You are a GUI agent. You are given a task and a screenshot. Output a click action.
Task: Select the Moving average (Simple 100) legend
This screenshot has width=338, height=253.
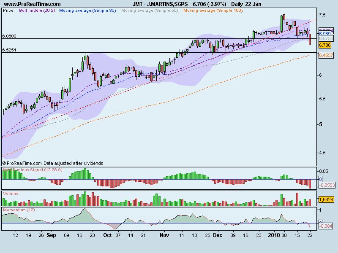213,11
